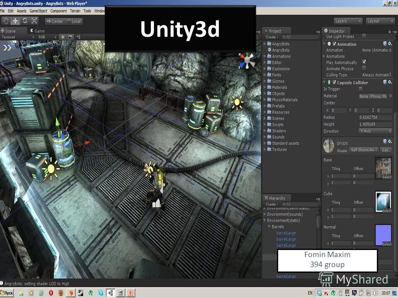
Task: Open Shader Self-Illumin dropdown
Action: tap(364, 150)
